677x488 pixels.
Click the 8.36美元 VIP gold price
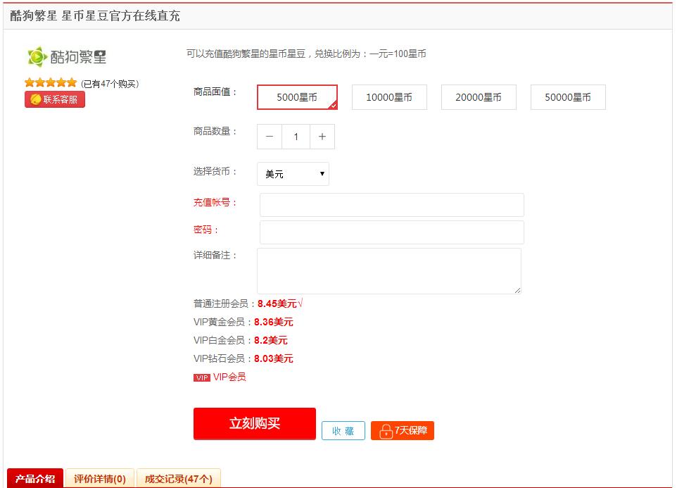click(274, 322)
